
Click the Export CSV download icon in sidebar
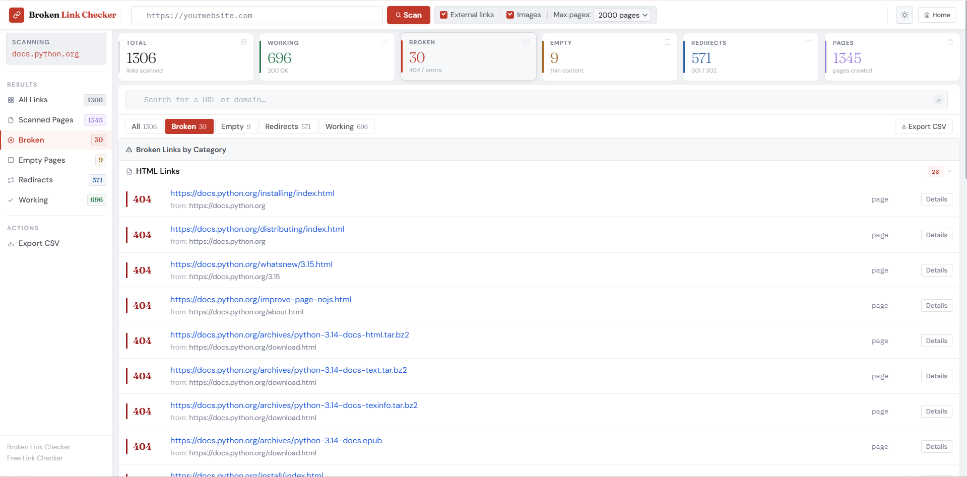11,243
